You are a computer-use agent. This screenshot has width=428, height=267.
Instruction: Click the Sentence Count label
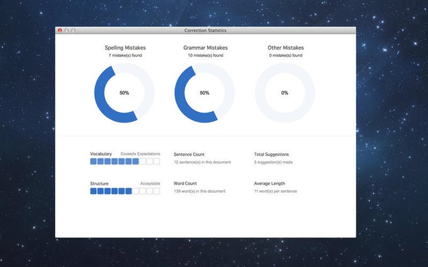(189, 155)
